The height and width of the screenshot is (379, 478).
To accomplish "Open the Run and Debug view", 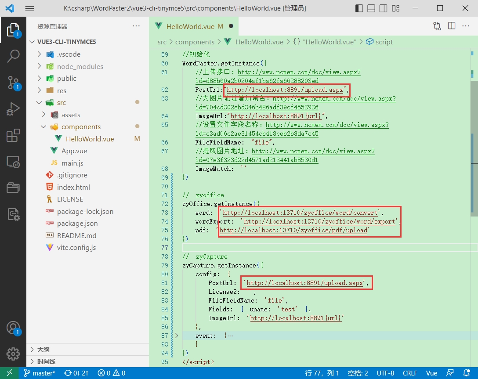I will point(13,109).
